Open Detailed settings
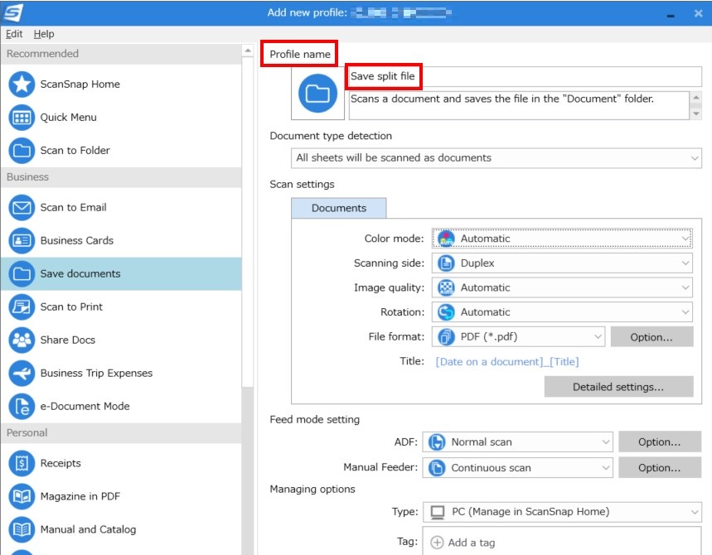The height and width of the screenshot is (555, 712). [618, 387]
